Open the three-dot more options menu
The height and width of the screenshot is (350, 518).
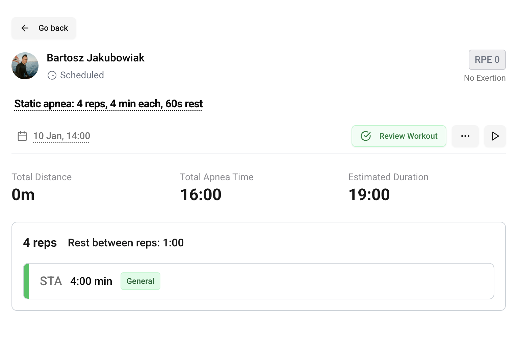(x=465, y=136)
